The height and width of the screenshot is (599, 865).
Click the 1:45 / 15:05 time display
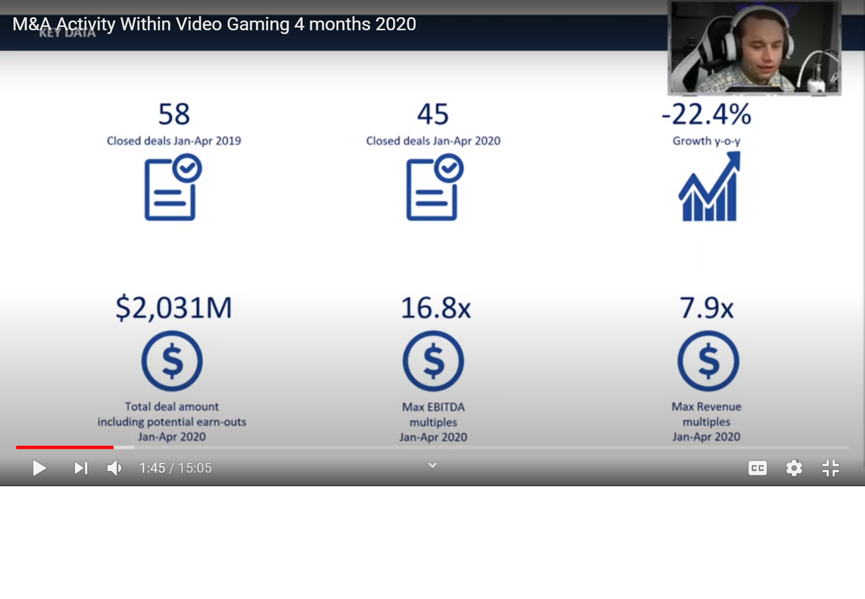(175, 468)
